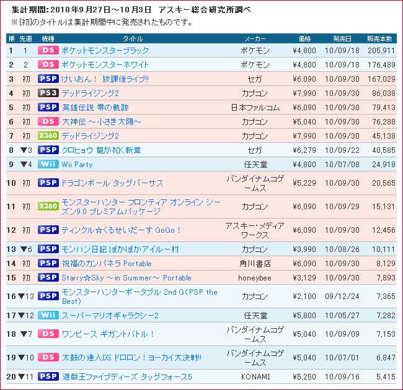
Task: Open 英雄伝説 零の軌跡 title link
Action: click(x=95, y=107)
